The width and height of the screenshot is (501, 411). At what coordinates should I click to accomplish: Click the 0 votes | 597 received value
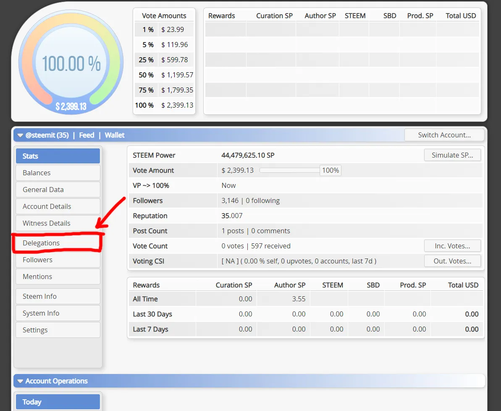256,246
